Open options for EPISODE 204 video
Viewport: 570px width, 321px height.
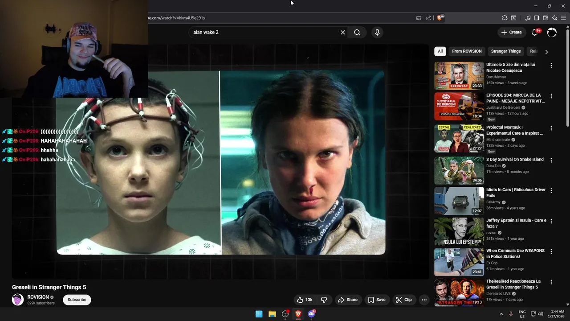551,96
